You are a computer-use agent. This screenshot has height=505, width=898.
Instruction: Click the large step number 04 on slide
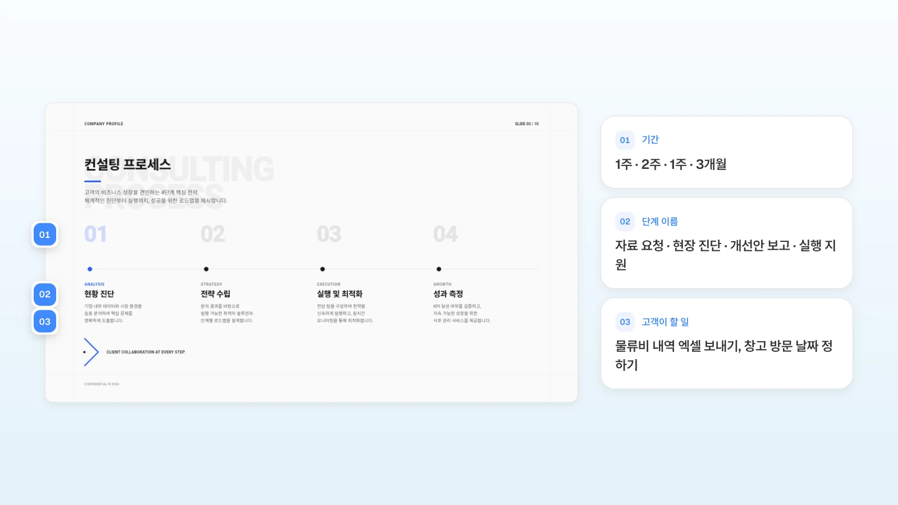coord(446,234)
